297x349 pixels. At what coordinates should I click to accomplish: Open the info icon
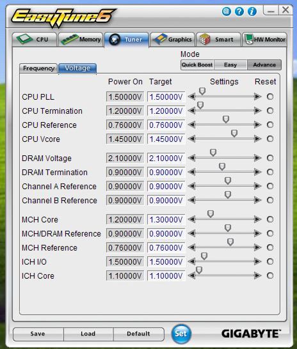coord(252,12)
